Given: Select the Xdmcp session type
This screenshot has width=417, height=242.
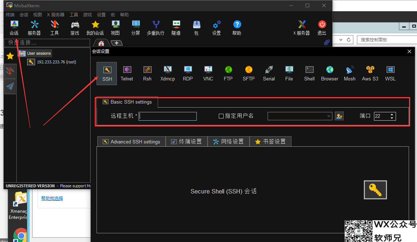Looking at the screenshot, I should coord(167,74).
